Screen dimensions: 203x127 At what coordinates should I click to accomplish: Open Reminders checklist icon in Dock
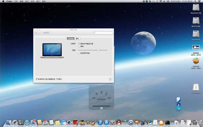[x=51, y=122]
